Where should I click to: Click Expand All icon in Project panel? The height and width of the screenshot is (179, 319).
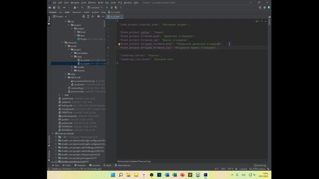[88, 16]
